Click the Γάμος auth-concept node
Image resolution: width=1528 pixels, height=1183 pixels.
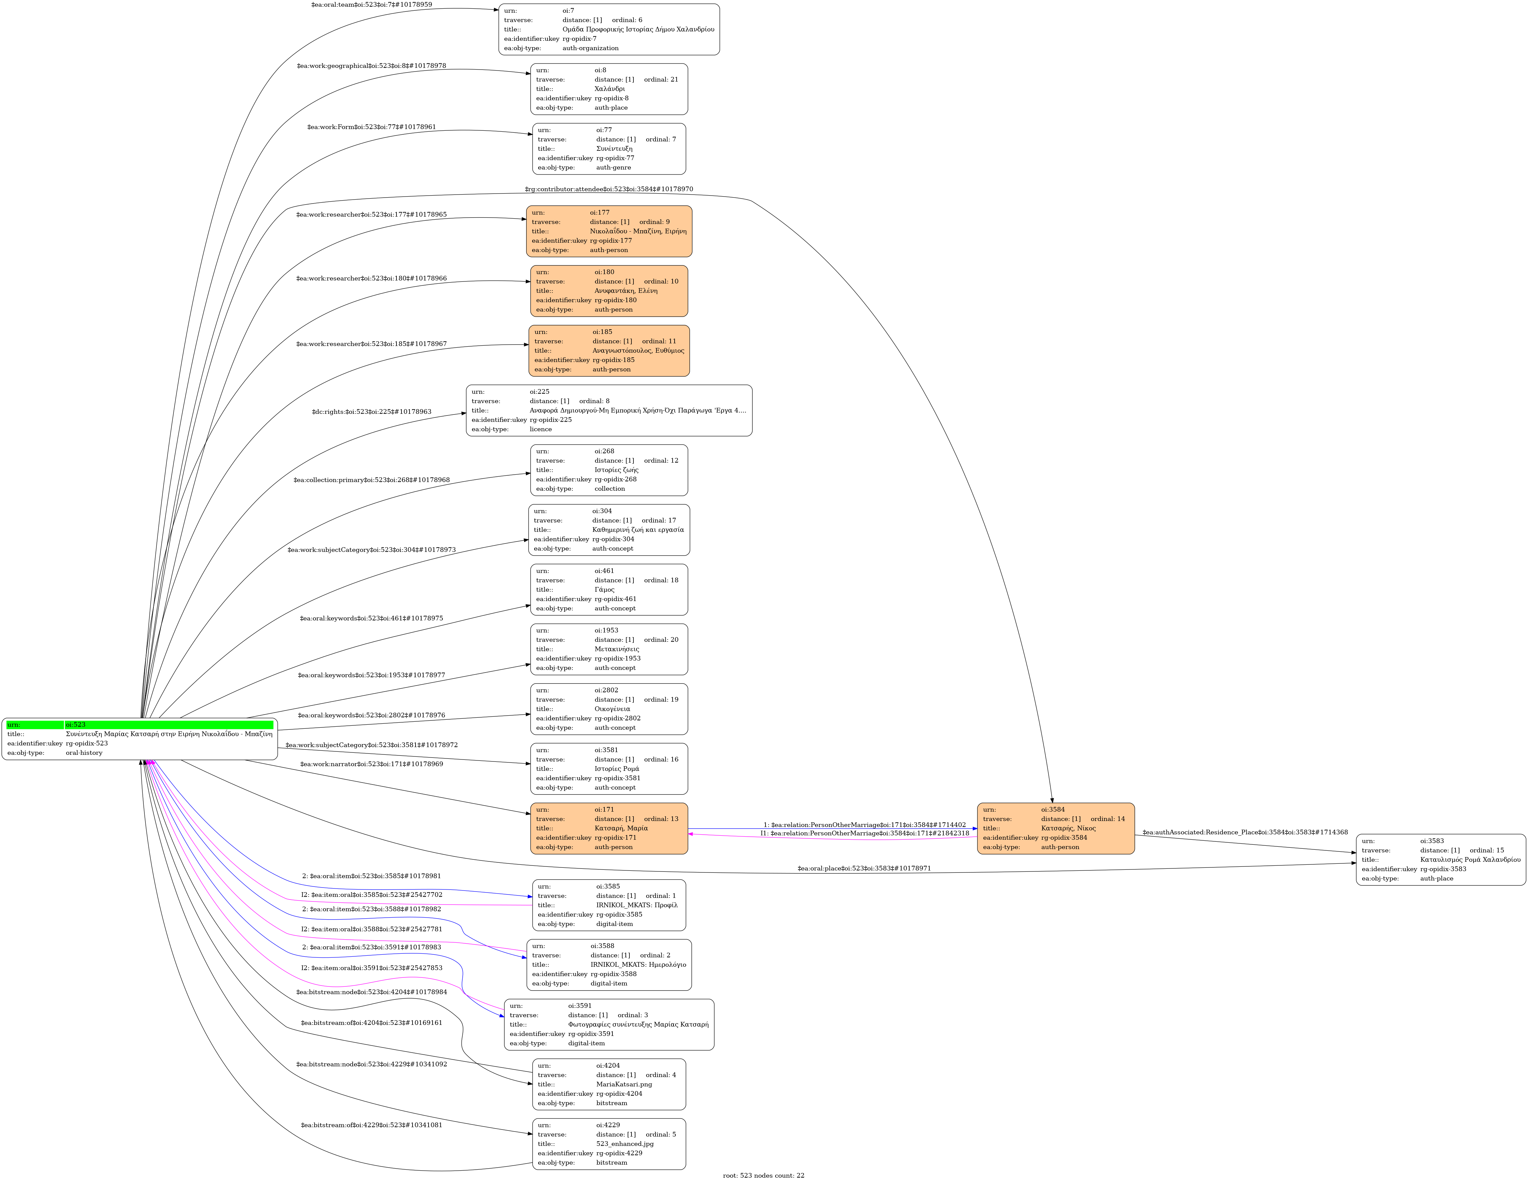click(609, 590)
